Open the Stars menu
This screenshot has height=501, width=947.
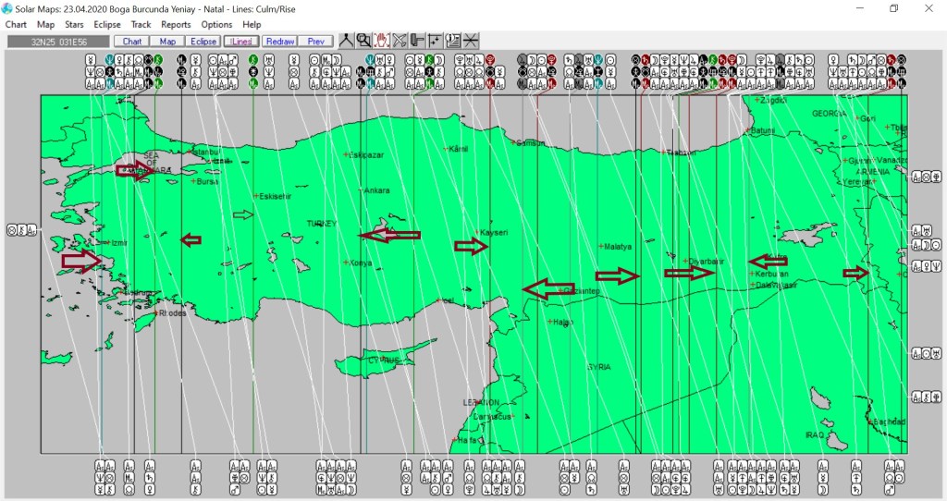point(74,25)
